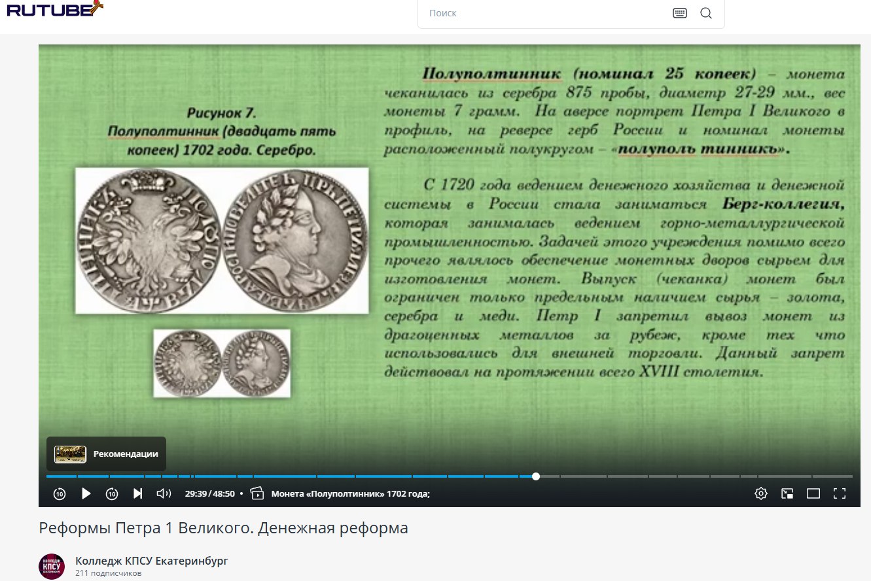Jump to the next video

[137, 493]
